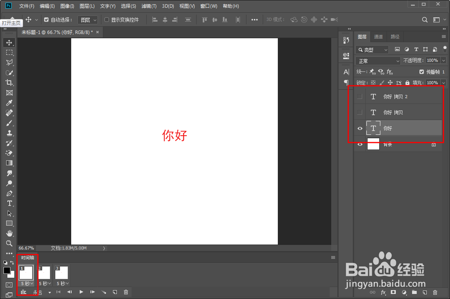The height and width of the screenshot is (299, 450).
Task: Select the History Brush tool
Action: tap(9, 143)
